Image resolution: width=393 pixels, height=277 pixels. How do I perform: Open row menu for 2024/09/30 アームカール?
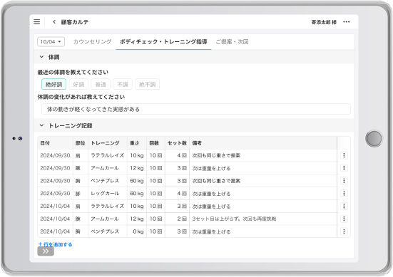(344, 168)
